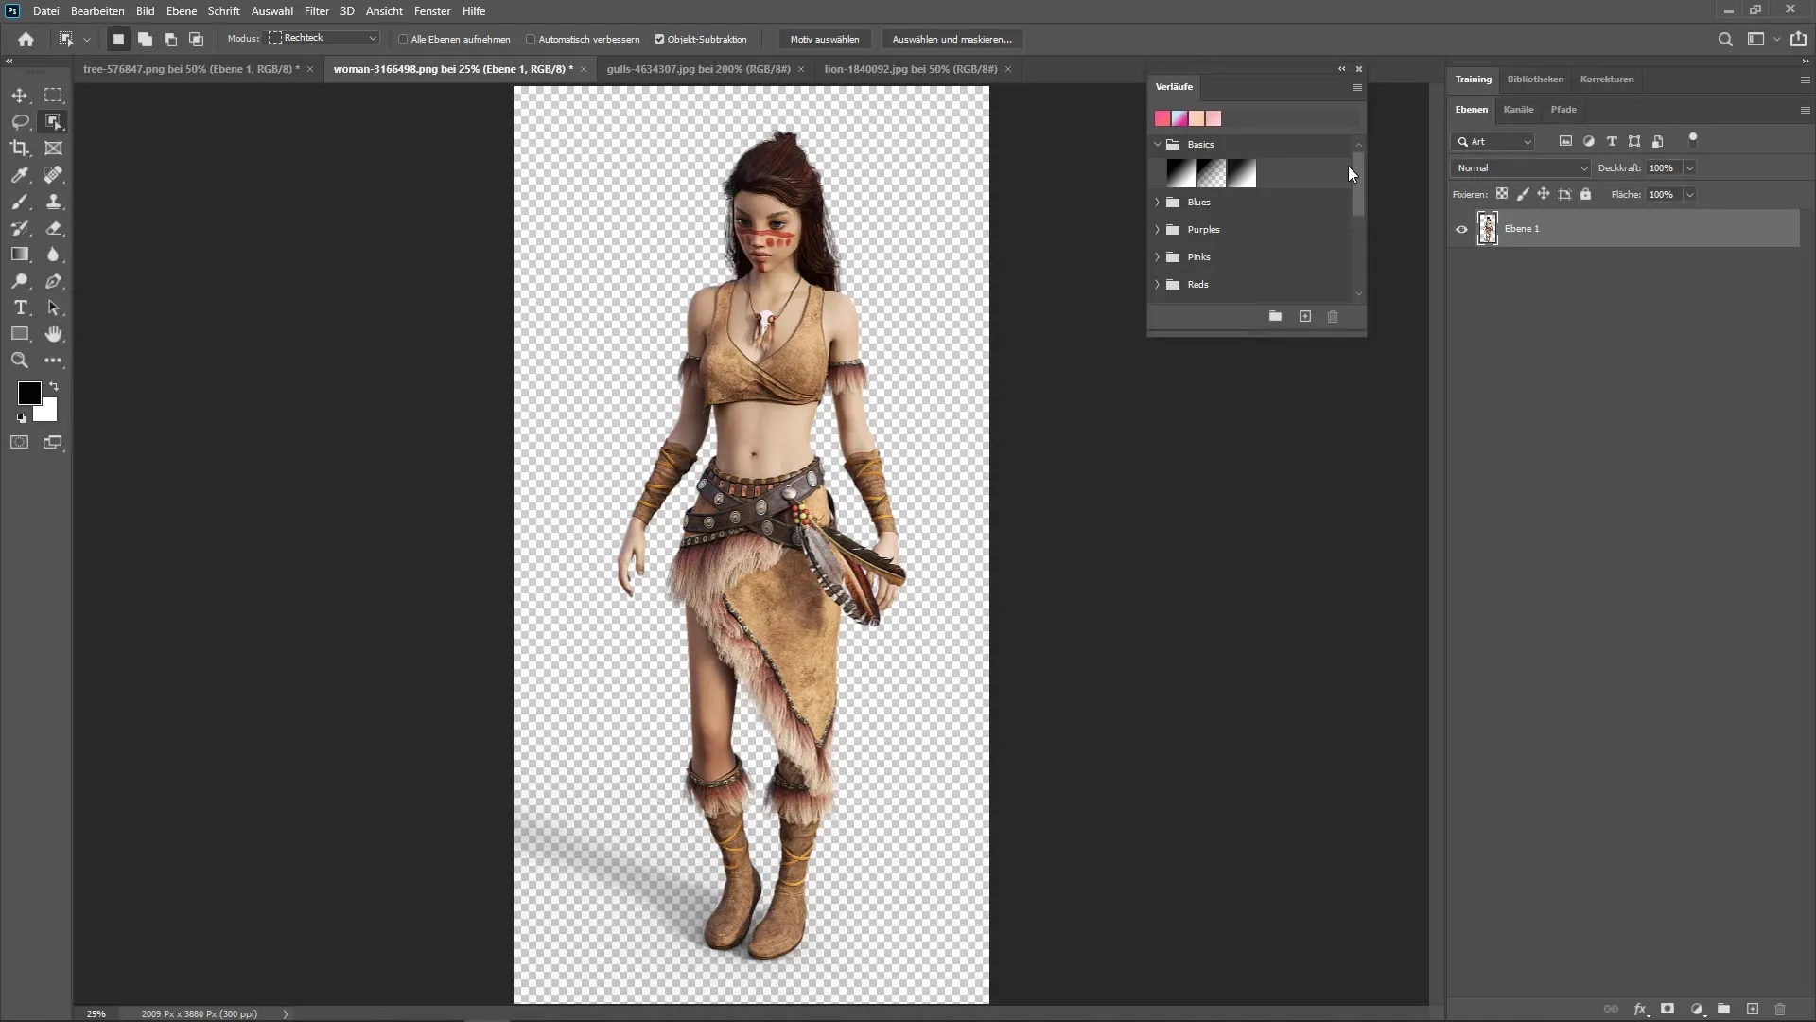The width and height of the screenshot is (1816, 1022).
Task: Toggle lock all padlock icon
Action: click(x=1586, y=194)
